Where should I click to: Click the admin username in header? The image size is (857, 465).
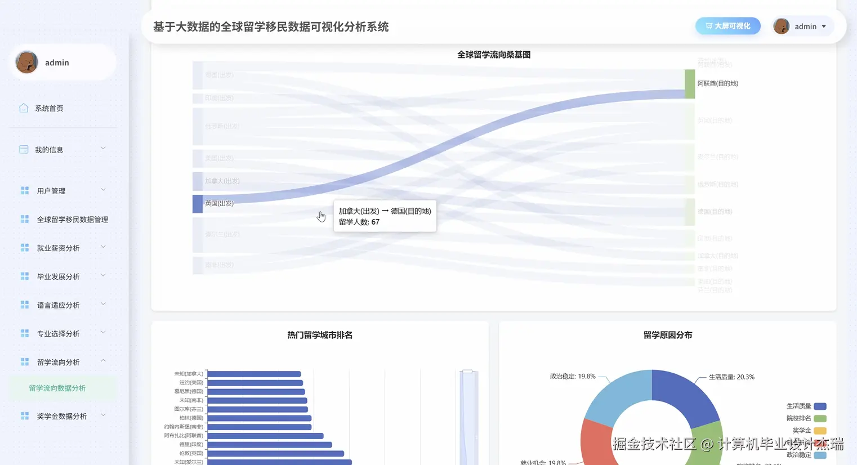click(805, 26)
